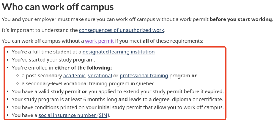The height and width of the screenshot is (120, 274).
Task: Click the Who can work off campus heading
Action: click(x=58, y=7)
